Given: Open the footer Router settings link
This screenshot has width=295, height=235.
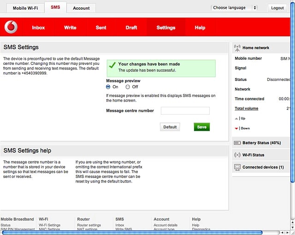Looking at the screenshot, I should tap(89, 225).
